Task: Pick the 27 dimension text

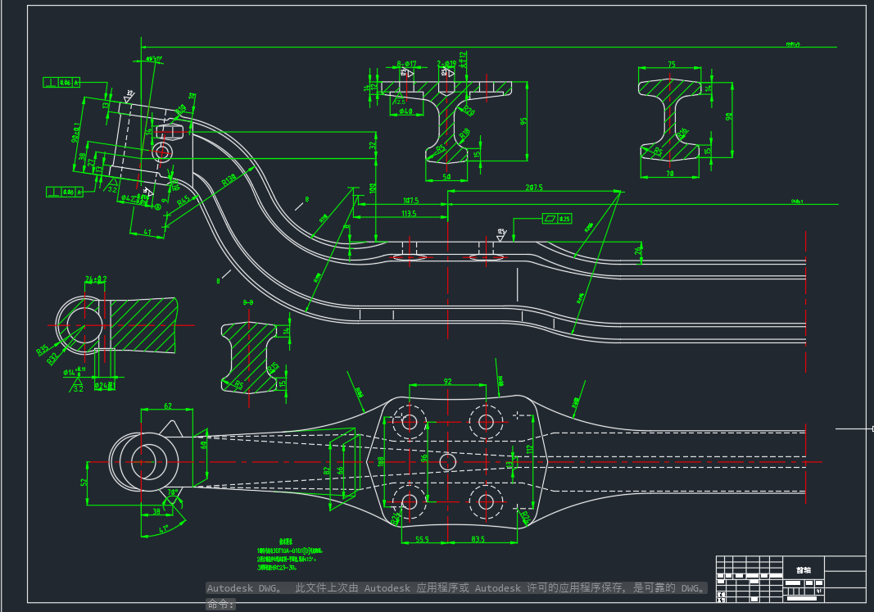Action: pos(91,162)
